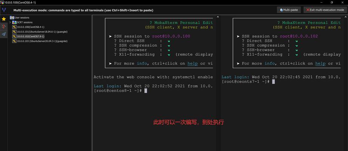Click the User sessions computer icon
Image resolution: width=348 pixels, height=151 pixels.
[x=12, y=17]
